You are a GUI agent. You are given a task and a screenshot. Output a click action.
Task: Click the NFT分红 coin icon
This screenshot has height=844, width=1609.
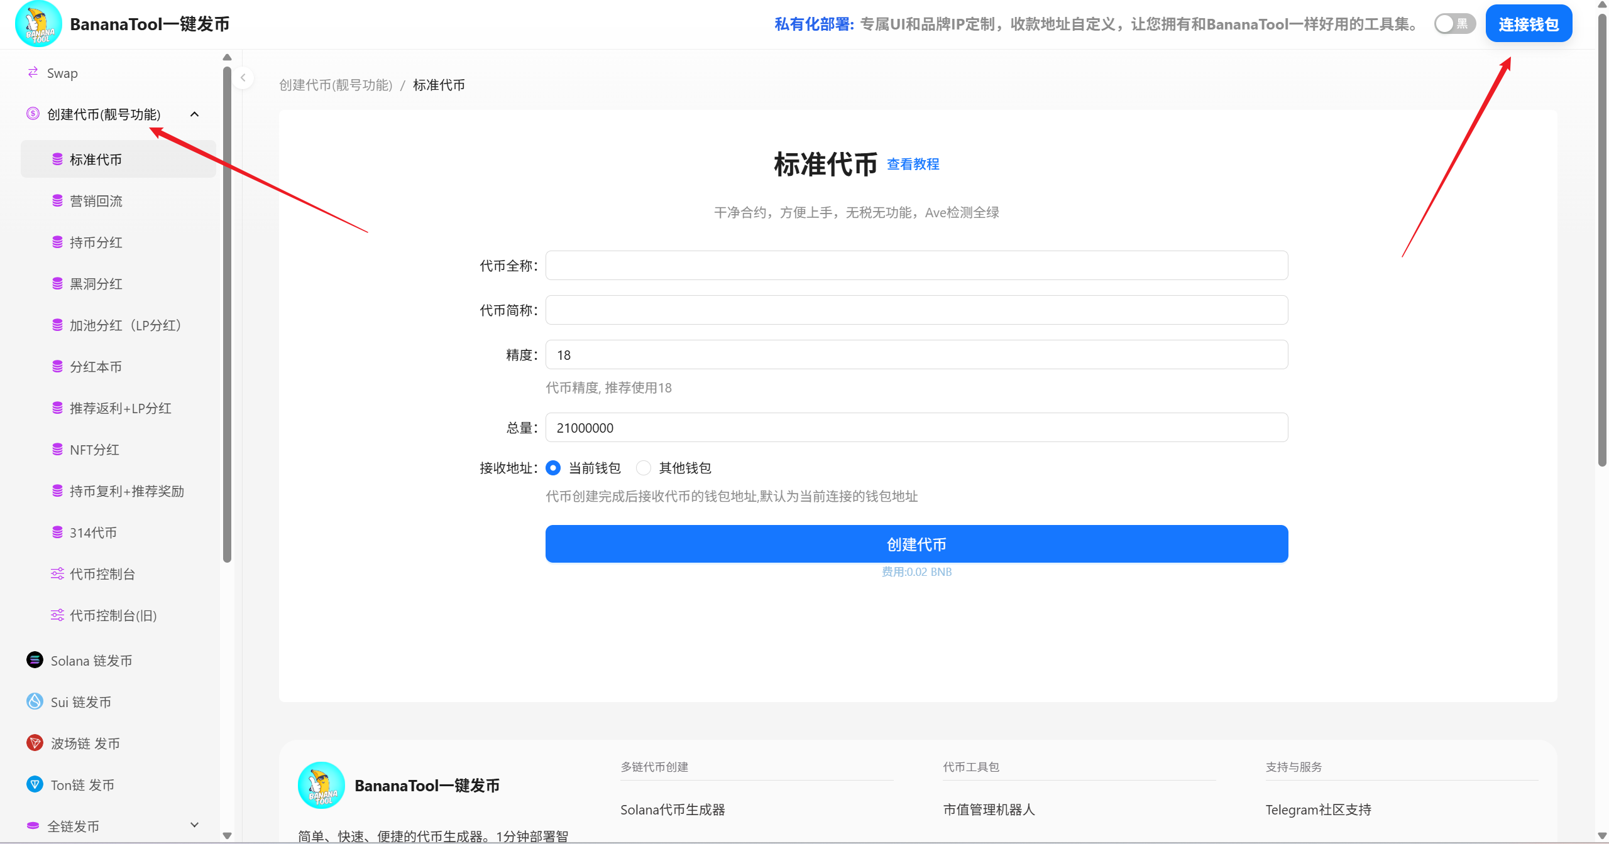(x=57, y=449)
